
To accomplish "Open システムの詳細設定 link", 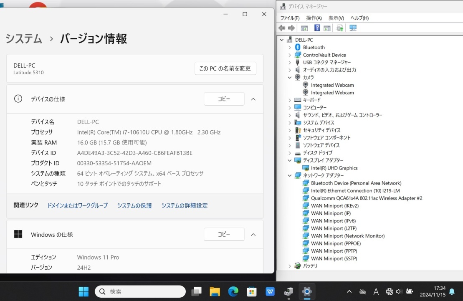I will [x=184, y=205].
